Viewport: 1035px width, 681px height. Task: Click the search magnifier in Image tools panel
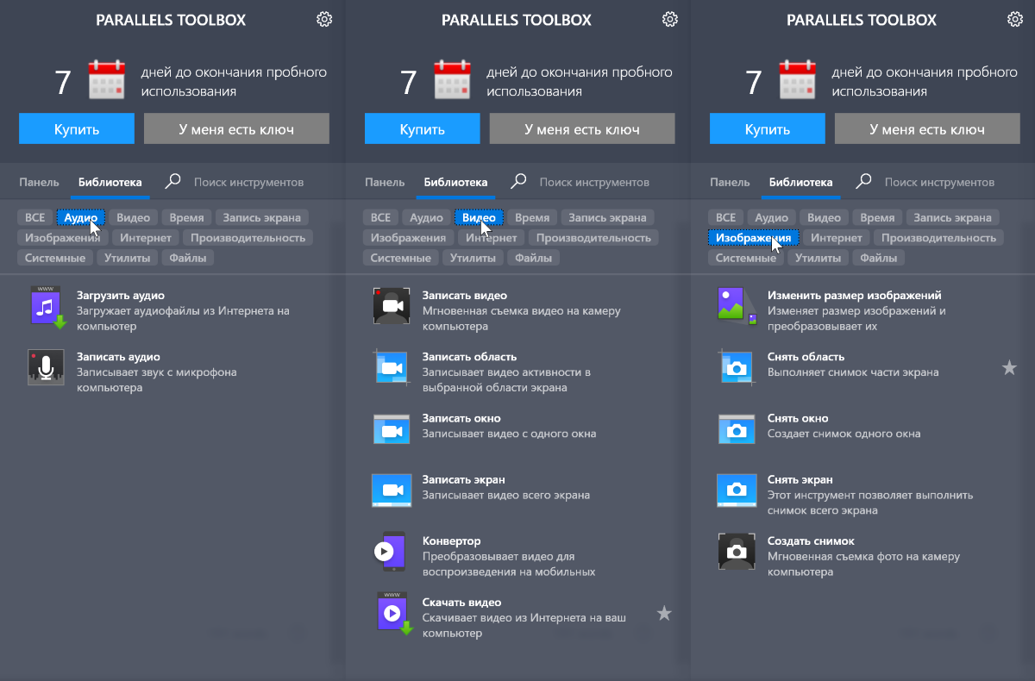[863, 181]
